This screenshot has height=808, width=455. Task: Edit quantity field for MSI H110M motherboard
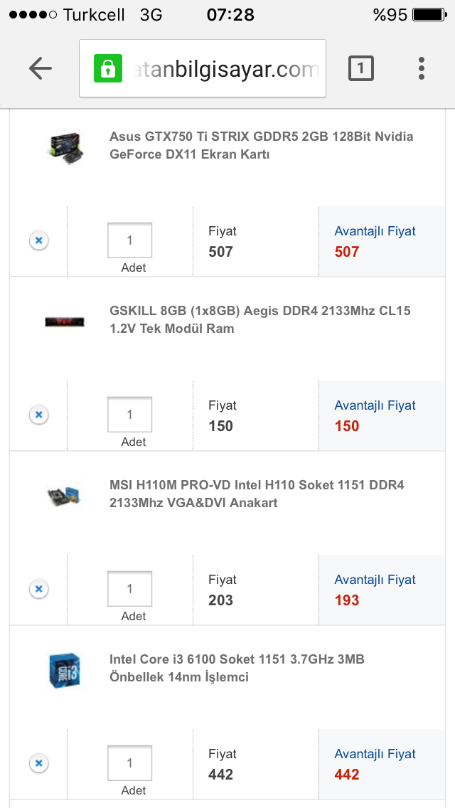129,589
